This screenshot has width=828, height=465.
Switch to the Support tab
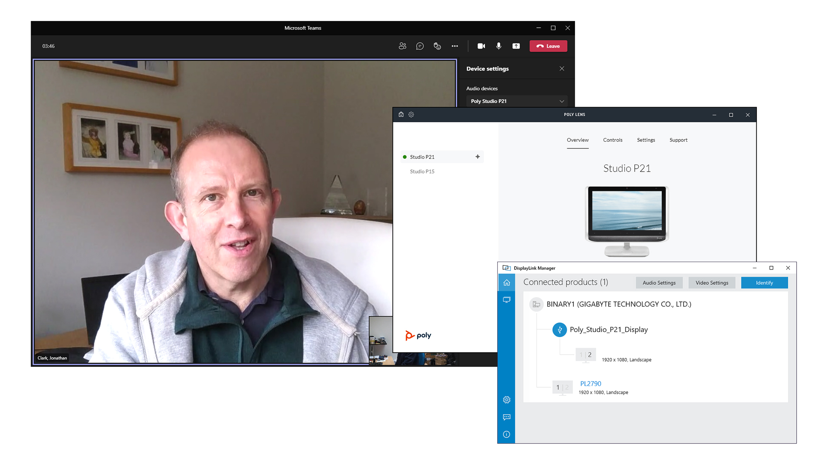coord(678,140)
